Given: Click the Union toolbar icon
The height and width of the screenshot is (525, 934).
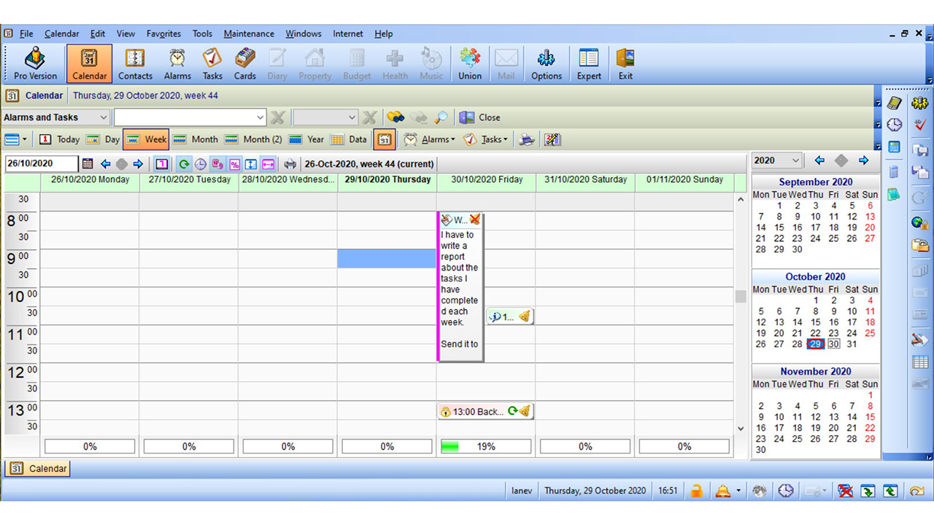Looking at the screenshot, I should click(x=469, y=63).
